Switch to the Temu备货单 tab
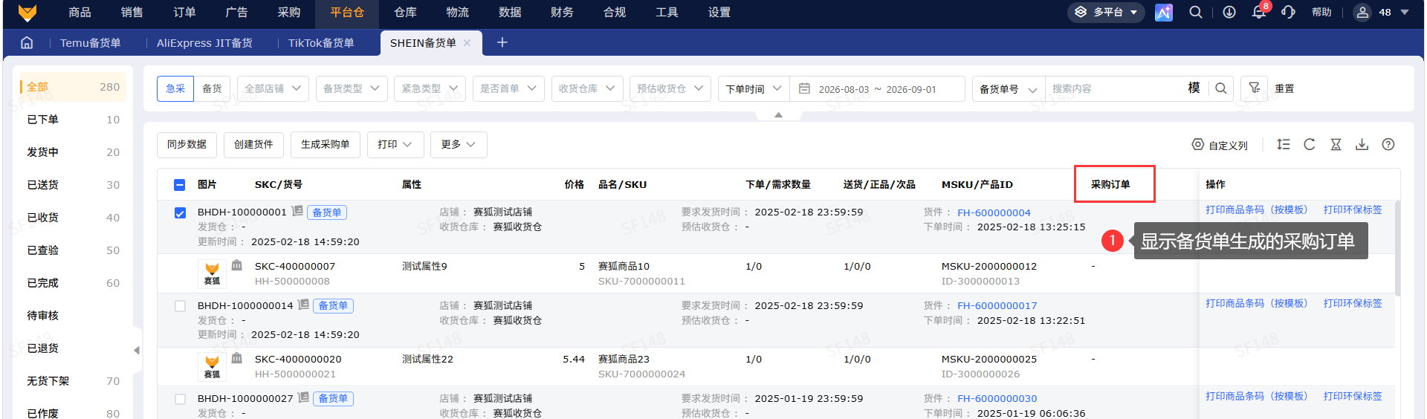 (90, 43)
